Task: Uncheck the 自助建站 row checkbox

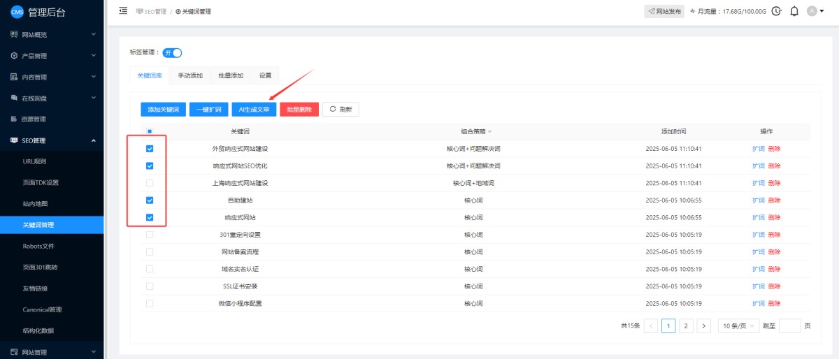Action: 149,200
